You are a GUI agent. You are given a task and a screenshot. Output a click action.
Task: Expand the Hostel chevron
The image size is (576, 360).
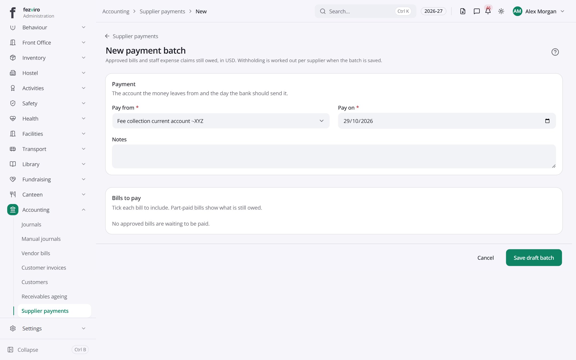coord(83,73)
